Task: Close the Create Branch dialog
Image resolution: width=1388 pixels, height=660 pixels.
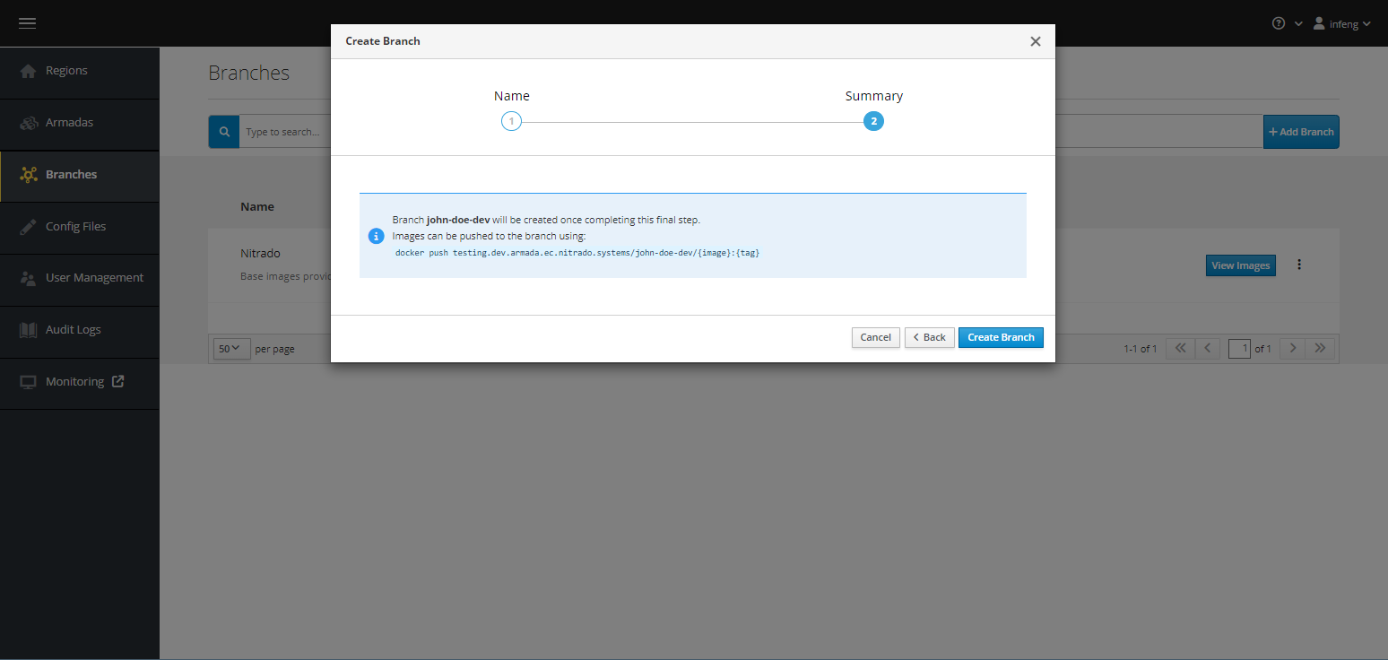Action: click(1036, 41)
